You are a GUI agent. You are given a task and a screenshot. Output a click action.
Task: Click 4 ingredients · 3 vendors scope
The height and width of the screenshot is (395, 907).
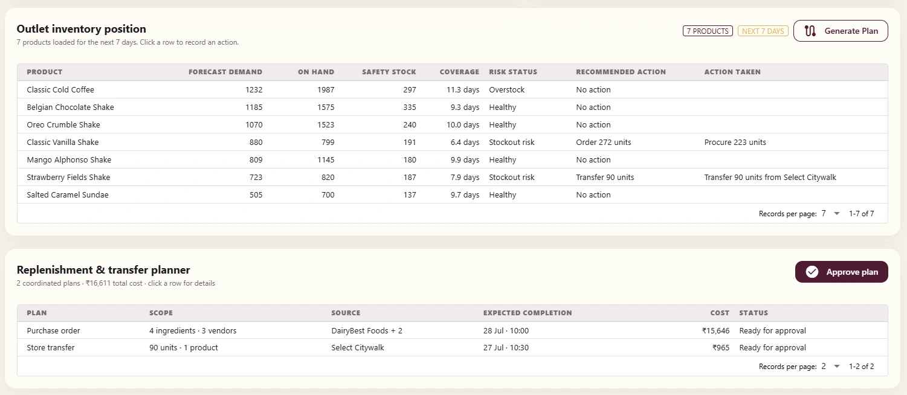click(x=193, y=330)
